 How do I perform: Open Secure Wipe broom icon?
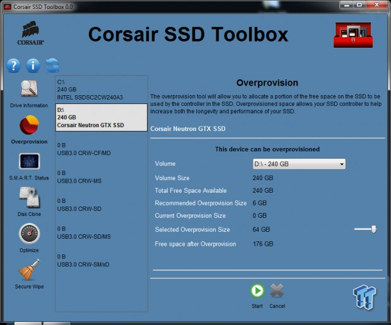tap(29, 270)
